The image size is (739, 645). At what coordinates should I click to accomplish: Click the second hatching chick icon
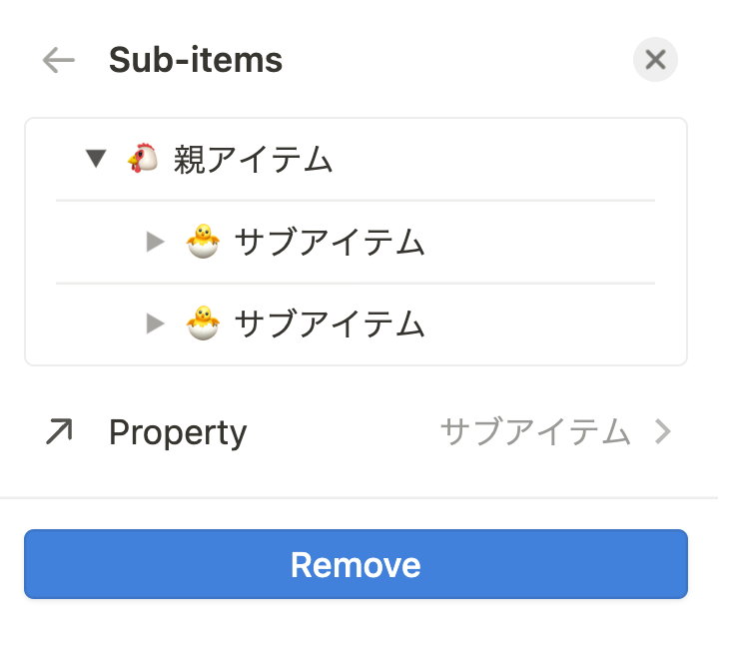204,322
